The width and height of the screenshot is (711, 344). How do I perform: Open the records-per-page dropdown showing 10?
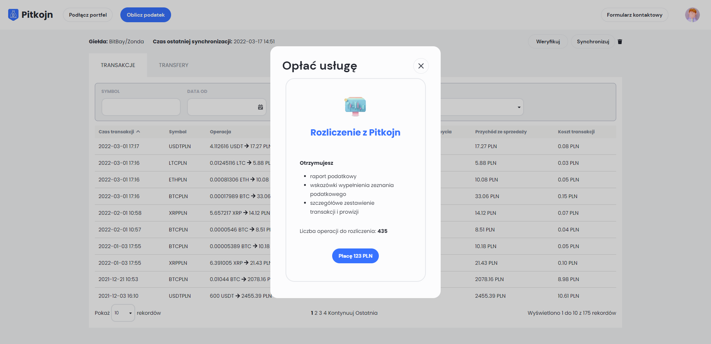coord(123,313)
